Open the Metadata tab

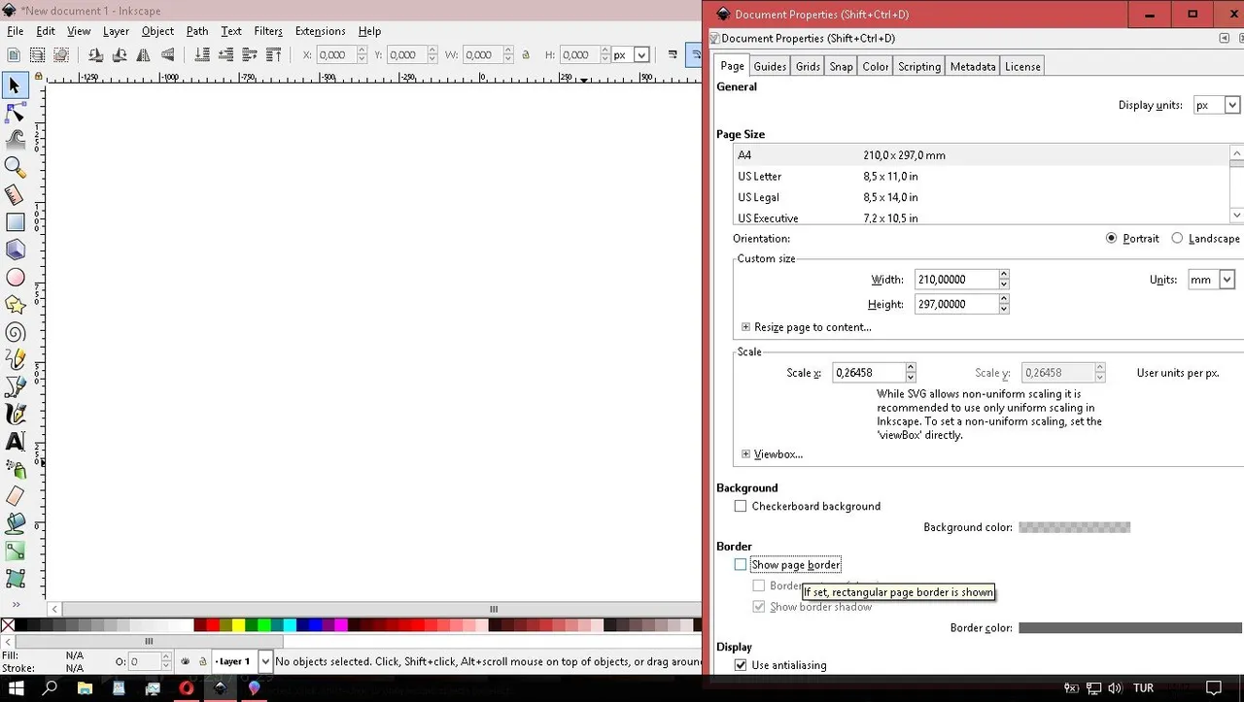973,66
